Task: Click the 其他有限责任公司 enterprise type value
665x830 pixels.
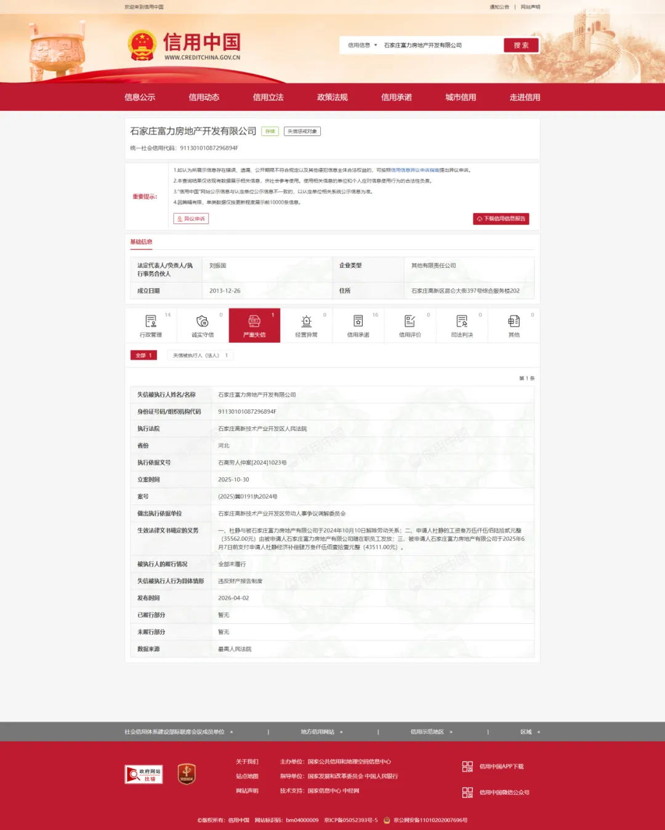Action: [433, 266]
